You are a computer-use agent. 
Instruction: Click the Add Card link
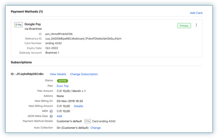pyautogui.click(x=196, y=13)
